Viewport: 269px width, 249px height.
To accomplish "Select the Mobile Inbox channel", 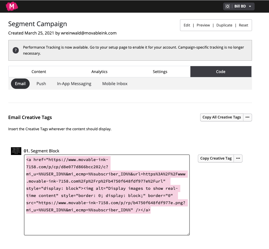I will 115,84.
